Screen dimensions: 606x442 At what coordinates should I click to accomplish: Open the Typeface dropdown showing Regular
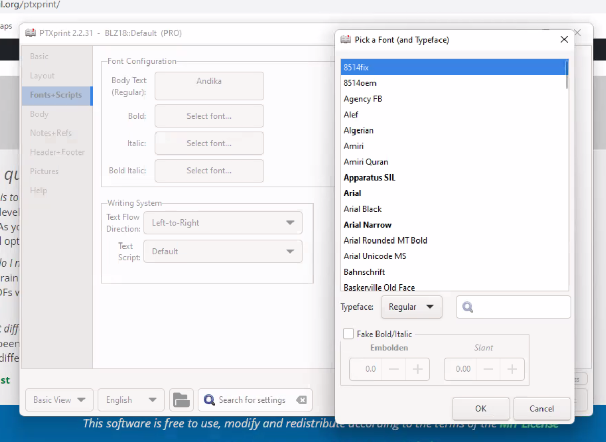[411, 307]
